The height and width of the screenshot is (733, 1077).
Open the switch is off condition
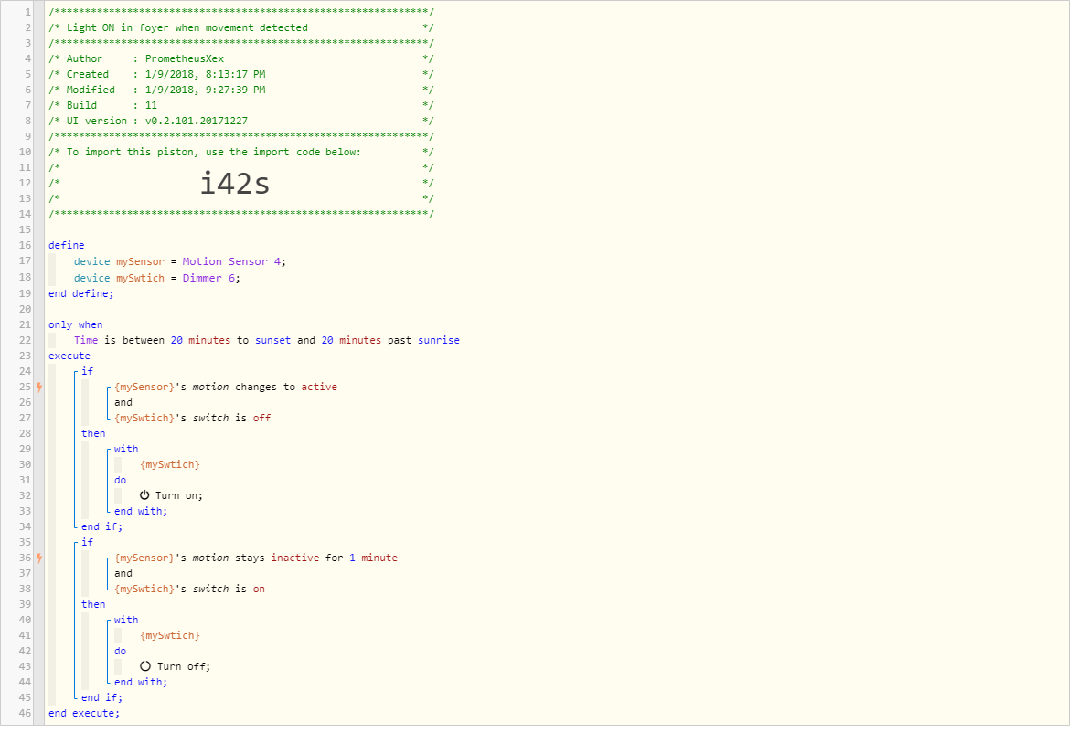click(192, 418)
